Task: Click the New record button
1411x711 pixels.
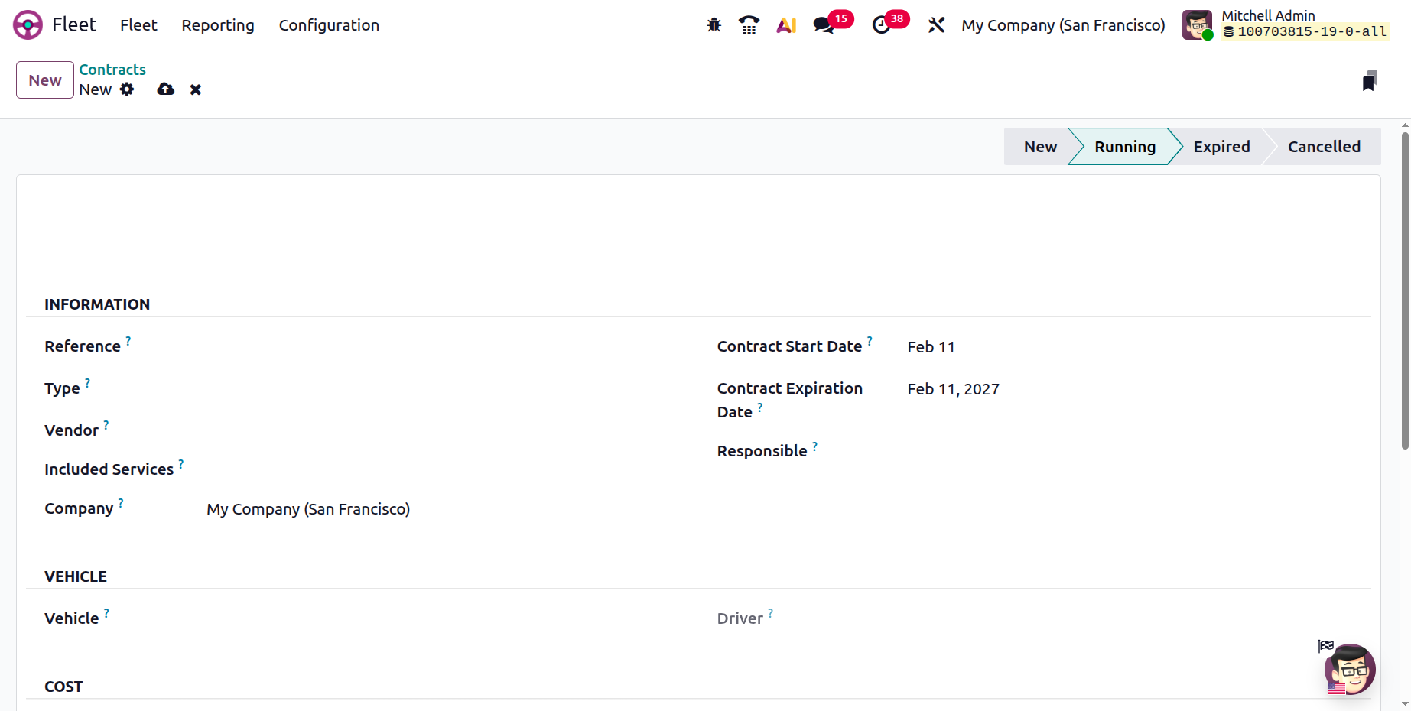Action: click(x=45, y=80)
